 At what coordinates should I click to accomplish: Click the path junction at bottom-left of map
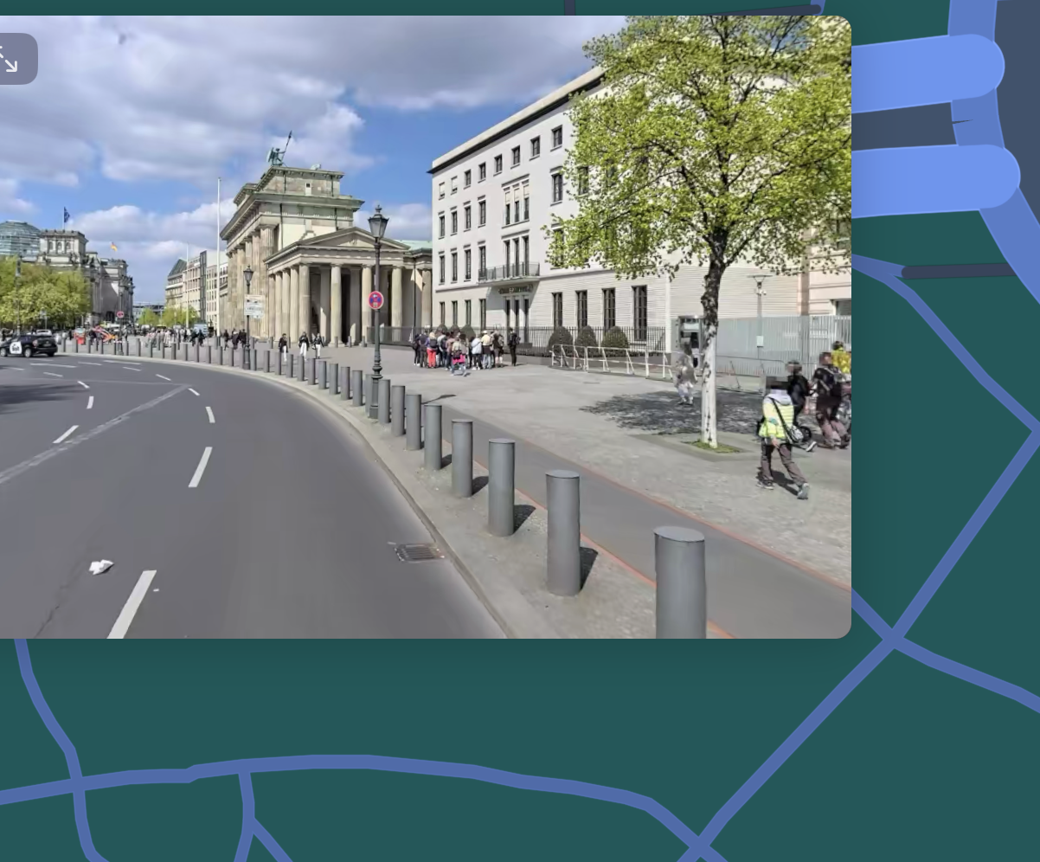point(77,783)
